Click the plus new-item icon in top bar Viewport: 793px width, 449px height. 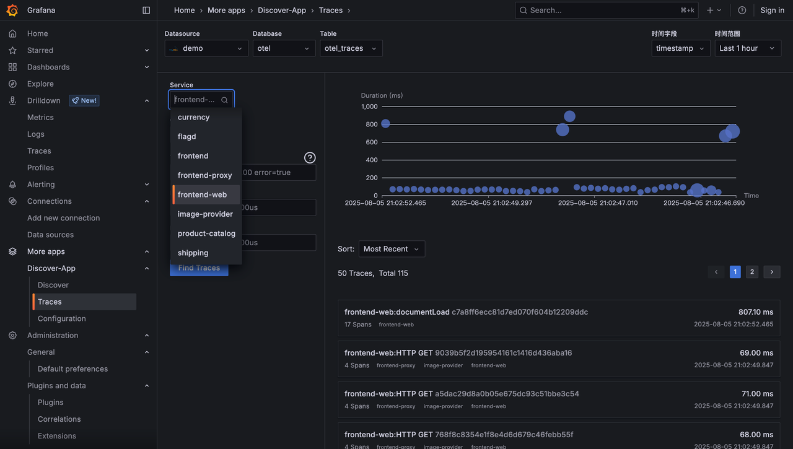710,10
